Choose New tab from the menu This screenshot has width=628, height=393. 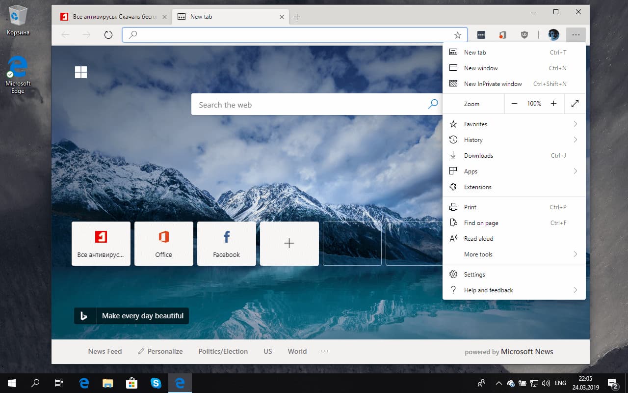pos(514,53)
